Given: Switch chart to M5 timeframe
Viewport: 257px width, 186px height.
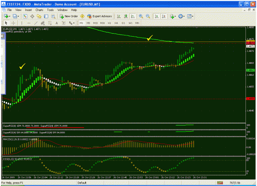Looking at the screenshot, I should point(88,23).
